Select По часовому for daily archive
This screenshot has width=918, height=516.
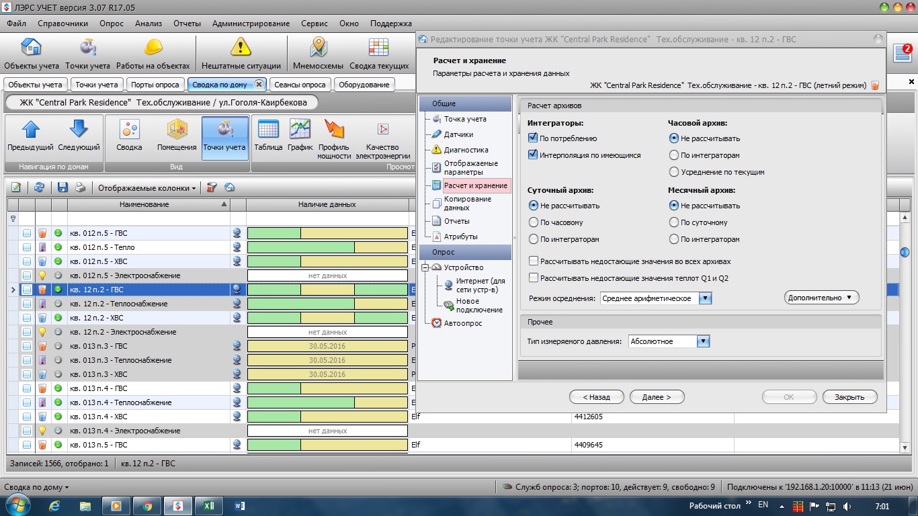(x=534, y=222)
